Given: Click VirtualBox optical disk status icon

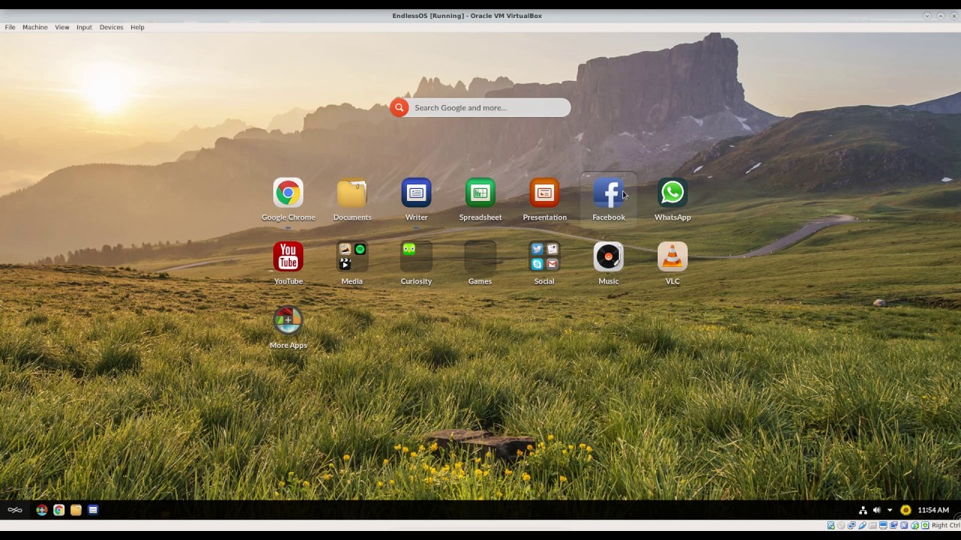Looking at the screenshot, I should coord(841,525).
